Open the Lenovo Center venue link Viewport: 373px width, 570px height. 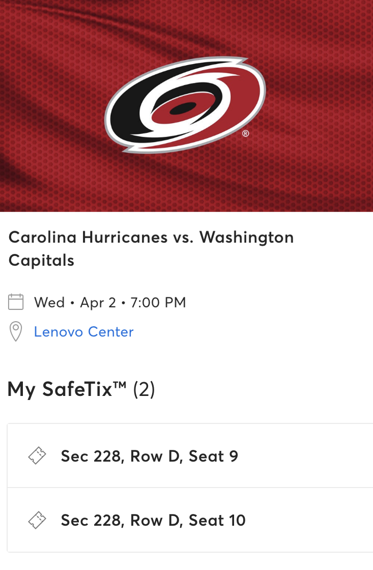click(83, 331)
